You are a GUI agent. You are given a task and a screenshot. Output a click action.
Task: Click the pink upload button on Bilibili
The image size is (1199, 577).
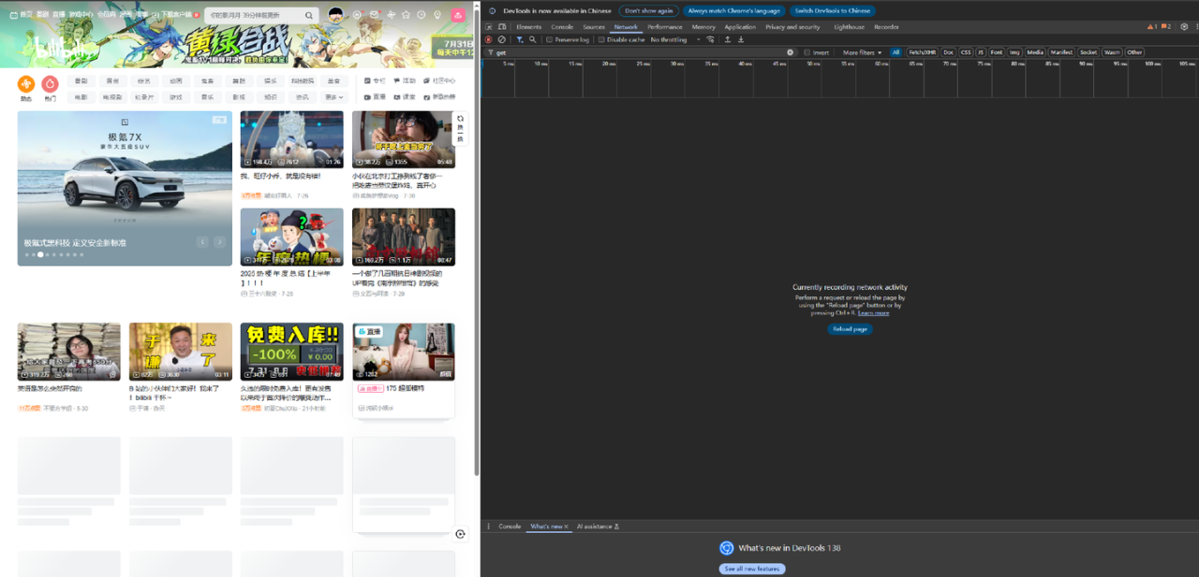[x=457, y=15]
